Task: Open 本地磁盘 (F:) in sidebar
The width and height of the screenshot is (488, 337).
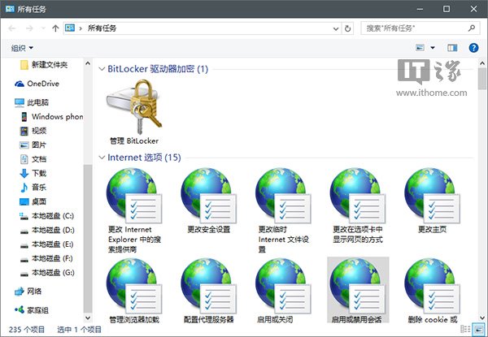Action: pos(46,258)
